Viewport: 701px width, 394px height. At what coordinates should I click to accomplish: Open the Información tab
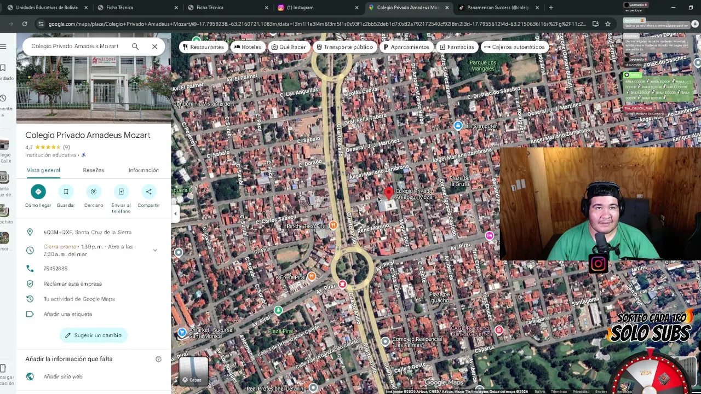point(143,170)
